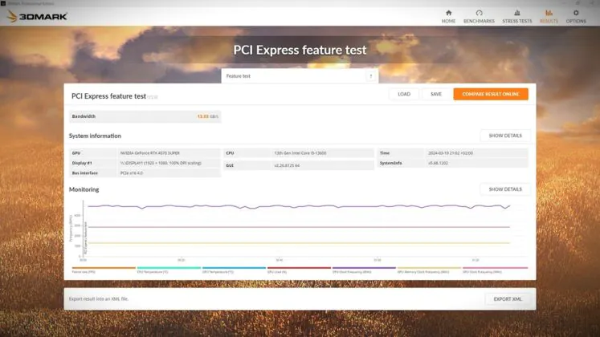Click the System information heading
The height and width of the screenshot is (337, 600).
[95, 136]
